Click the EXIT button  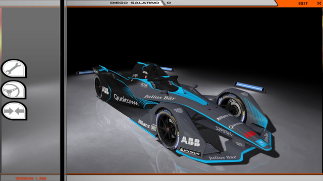point(303,4)
